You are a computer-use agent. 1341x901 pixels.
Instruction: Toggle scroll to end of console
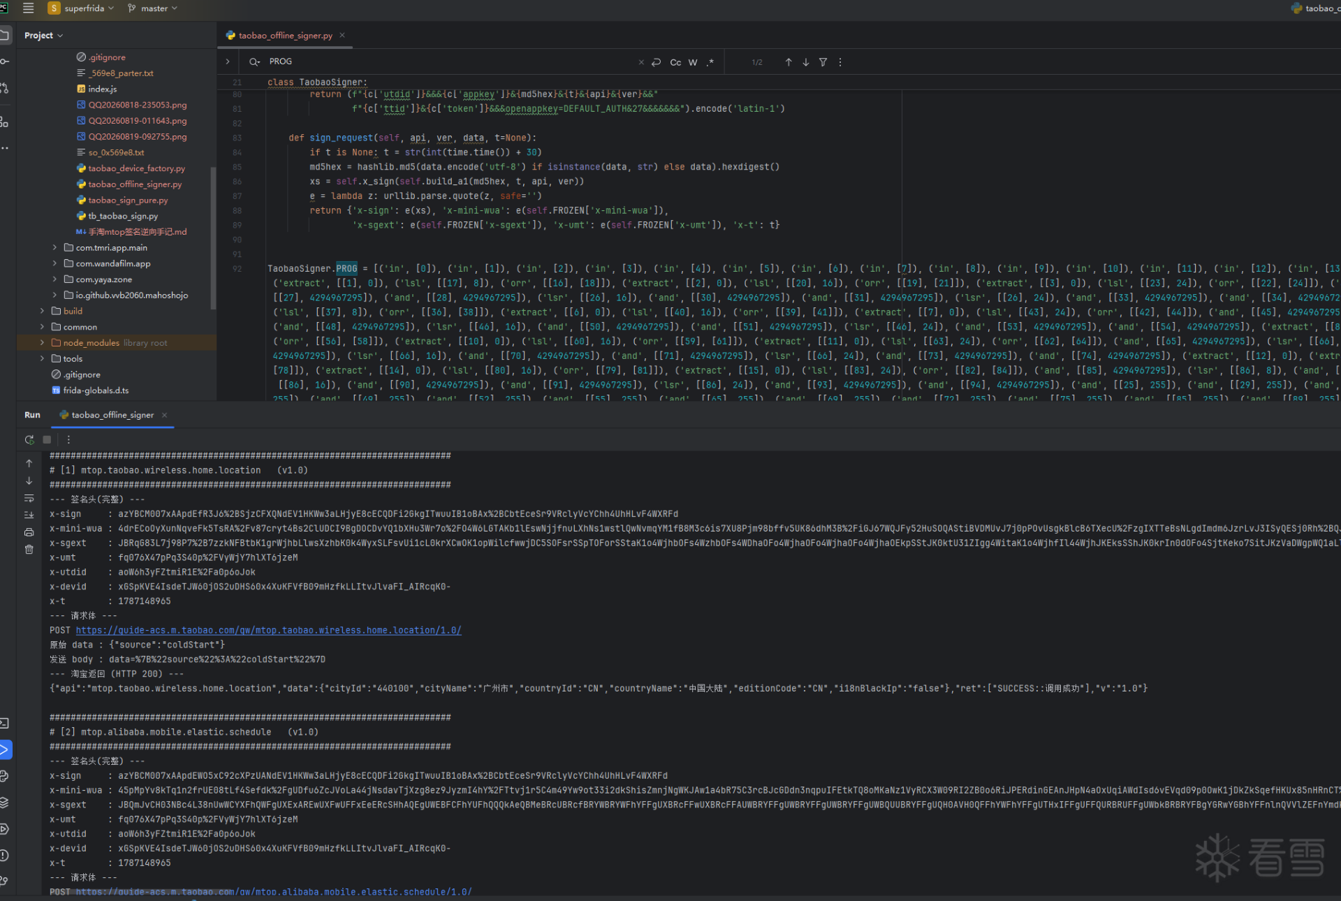(29, 515)
